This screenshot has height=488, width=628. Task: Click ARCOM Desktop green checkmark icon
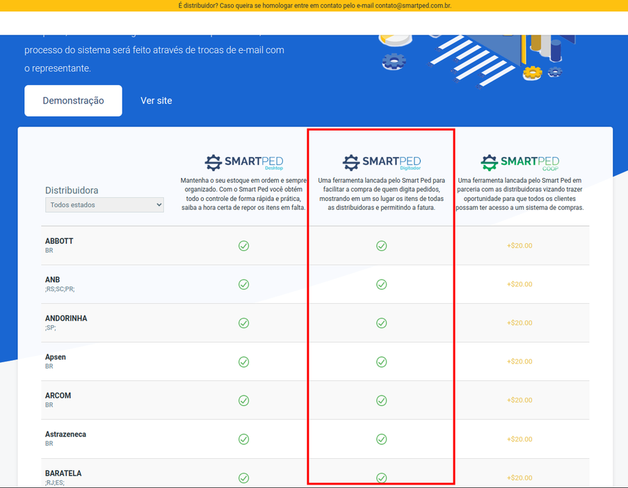(243, 400)
